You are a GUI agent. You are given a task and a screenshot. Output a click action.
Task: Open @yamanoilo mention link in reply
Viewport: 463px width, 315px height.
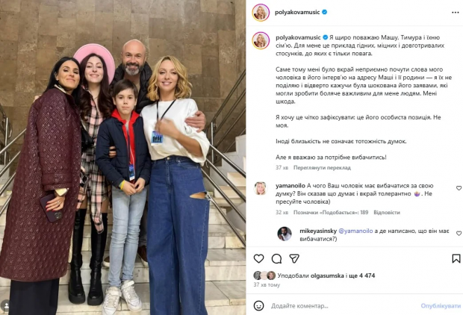coord(355,231)
